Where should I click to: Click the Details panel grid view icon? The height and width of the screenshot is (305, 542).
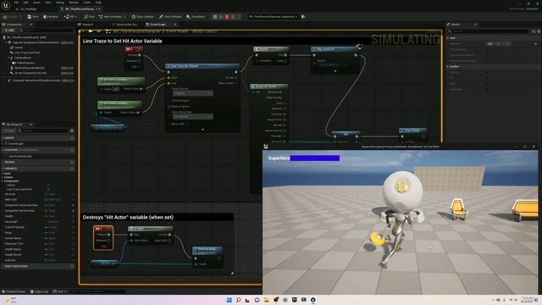[534, 31]
